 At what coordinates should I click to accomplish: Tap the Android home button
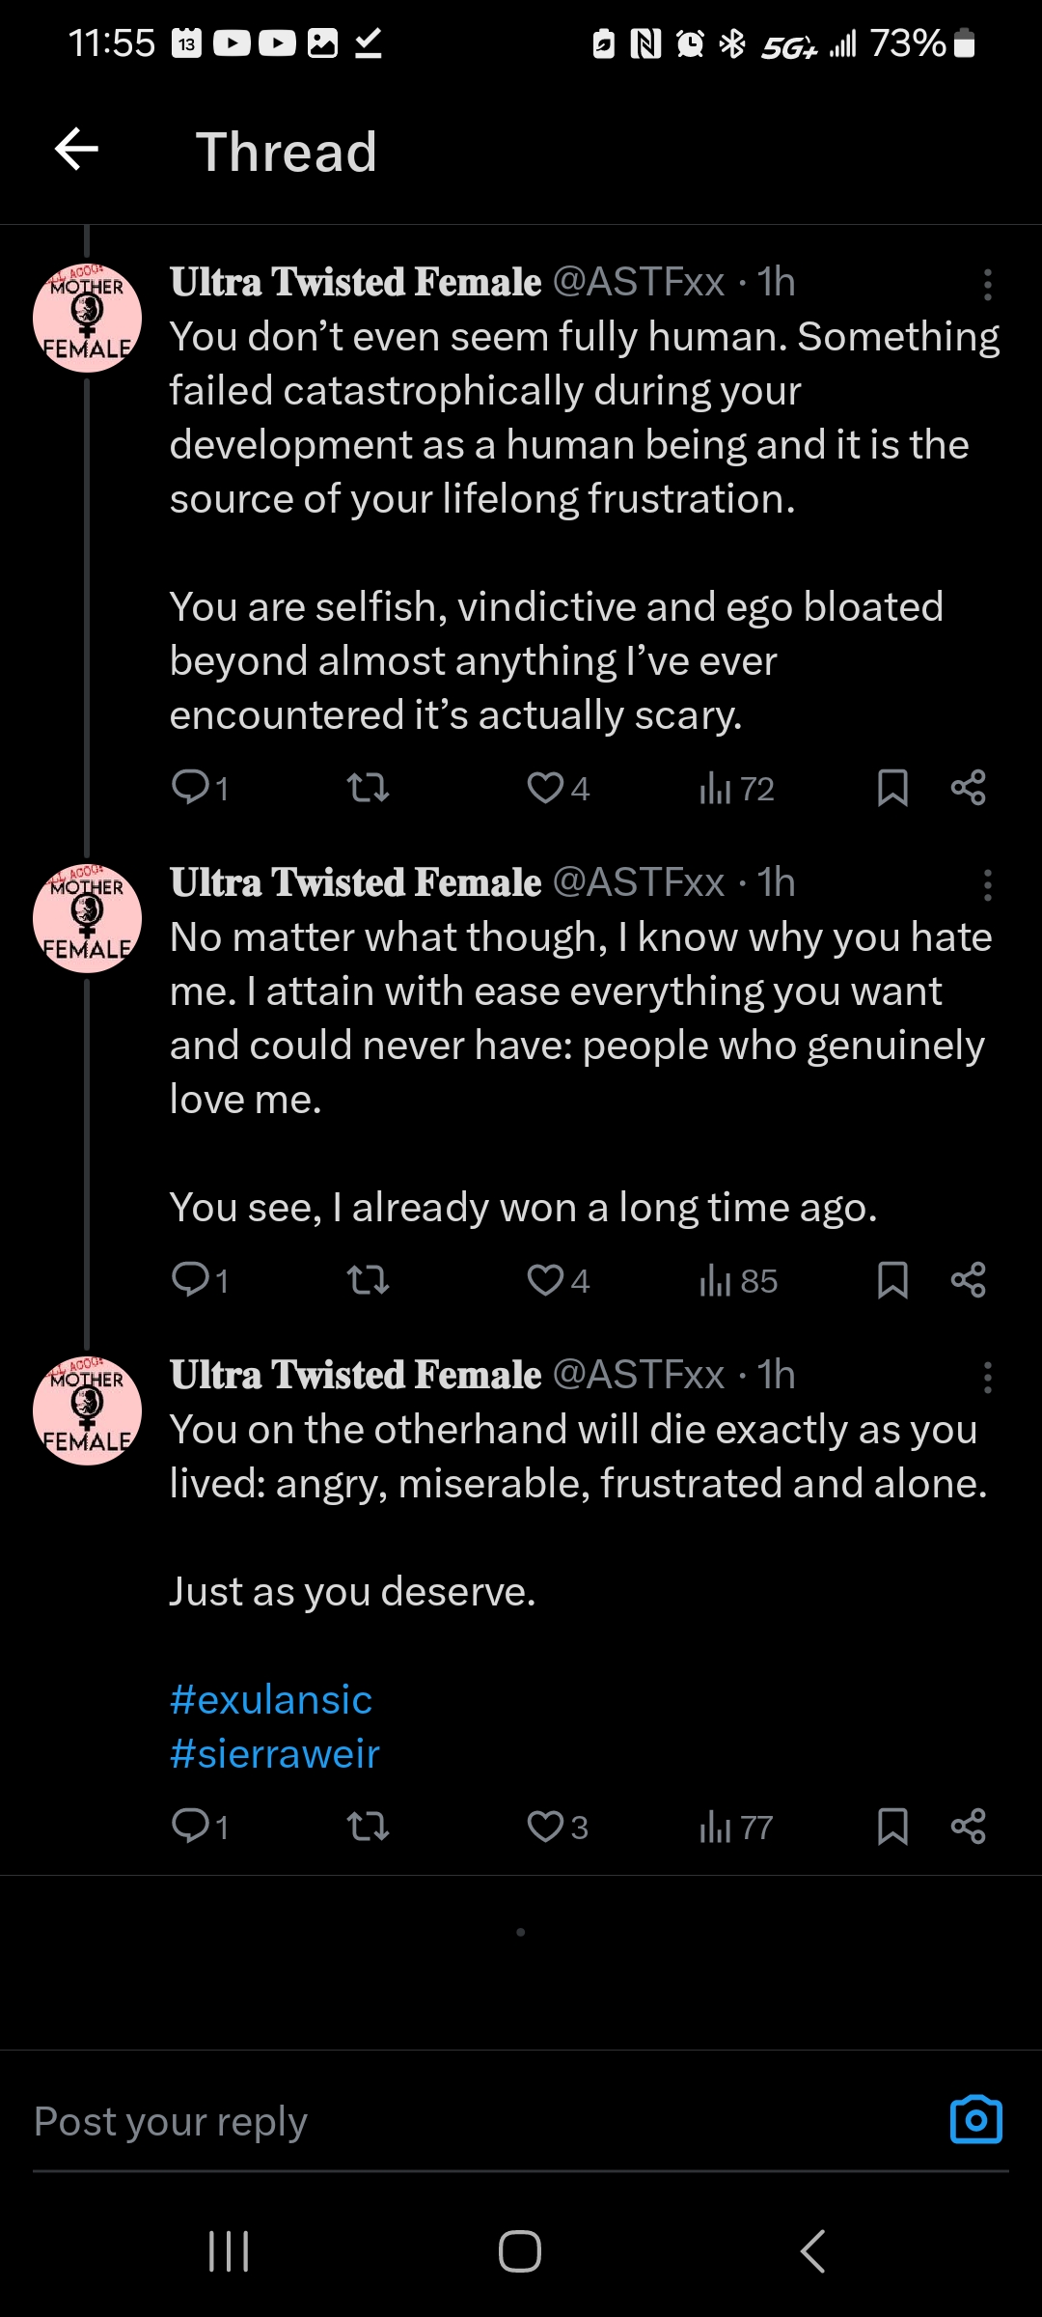pyautogui.click(x=520, y=2251)
